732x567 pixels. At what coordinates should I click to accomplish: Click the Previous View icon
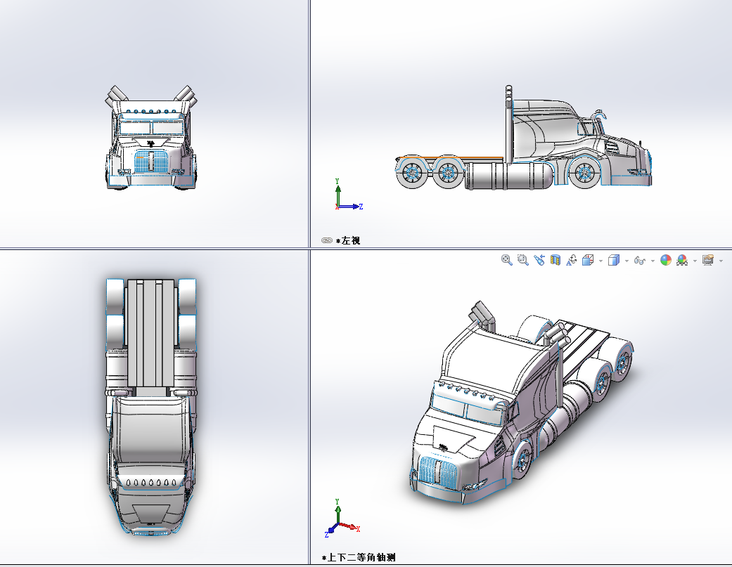click(x=539, y=260)
